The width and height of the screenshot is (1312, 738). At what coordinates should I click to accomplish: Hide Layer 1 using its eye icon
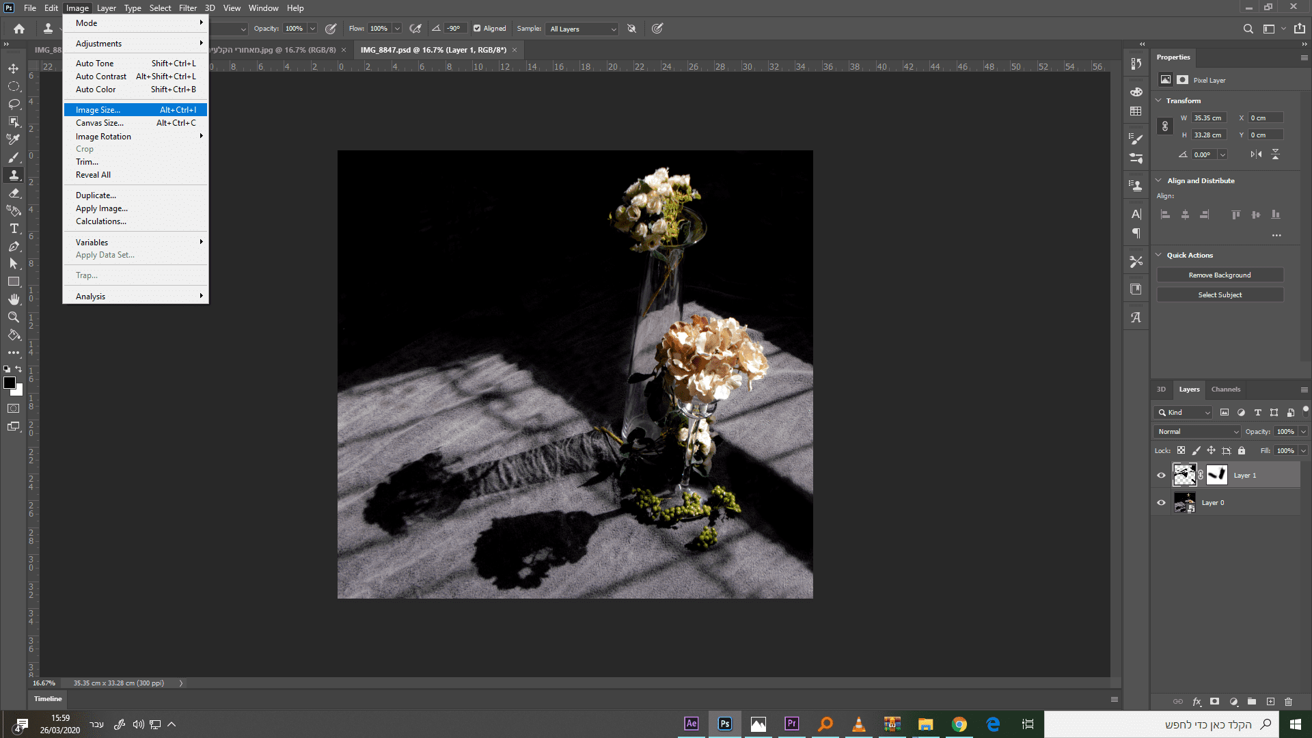tap(1161, 476)
